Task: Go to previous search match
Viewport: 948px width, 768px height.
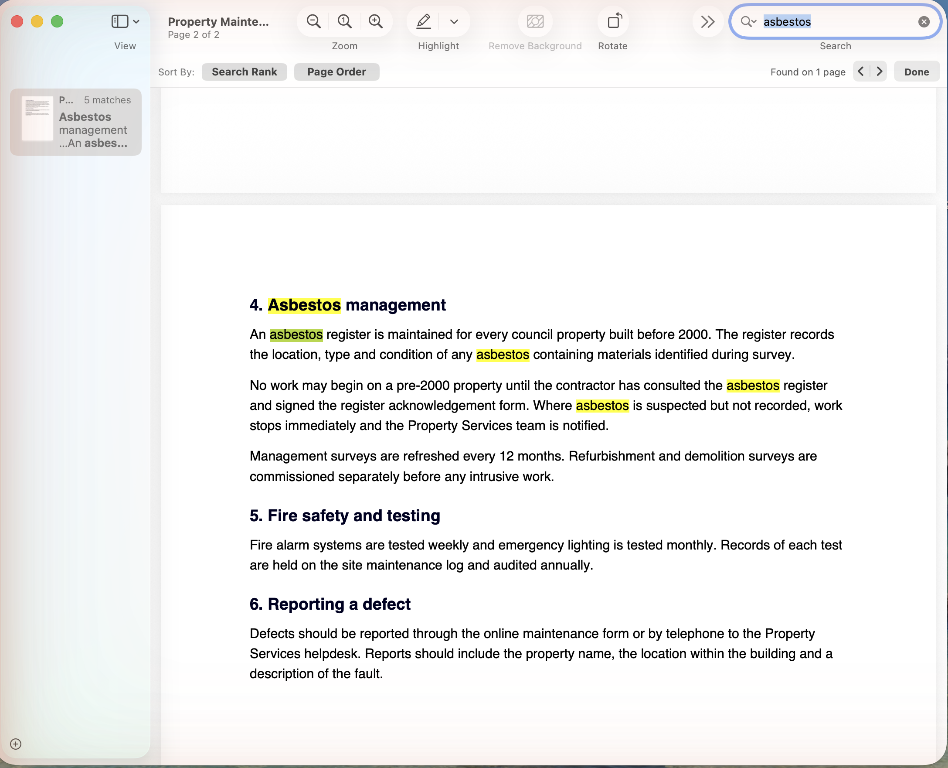Action: pyautogui.click(x=861, y=71)
